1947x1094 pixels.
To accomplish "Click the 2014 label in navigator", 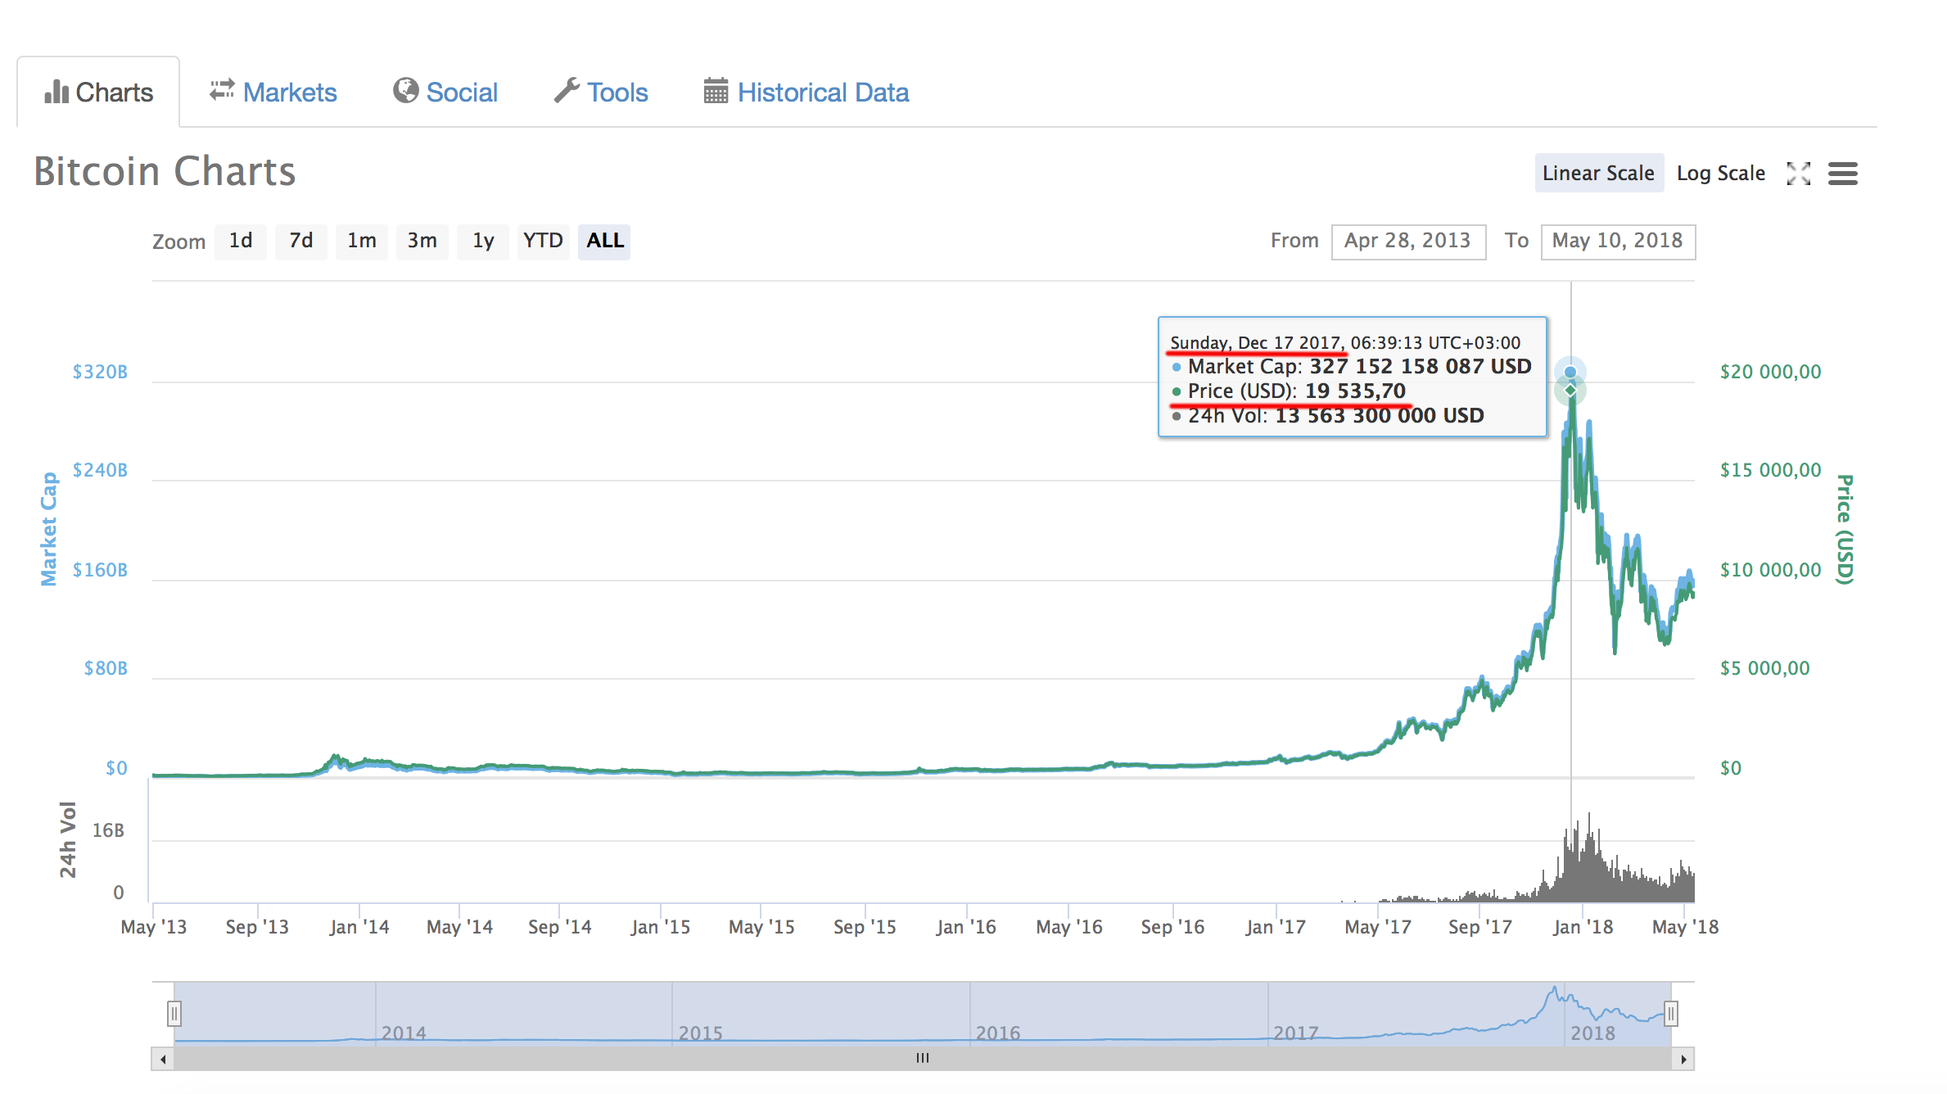I will (x=404, y=1033).
